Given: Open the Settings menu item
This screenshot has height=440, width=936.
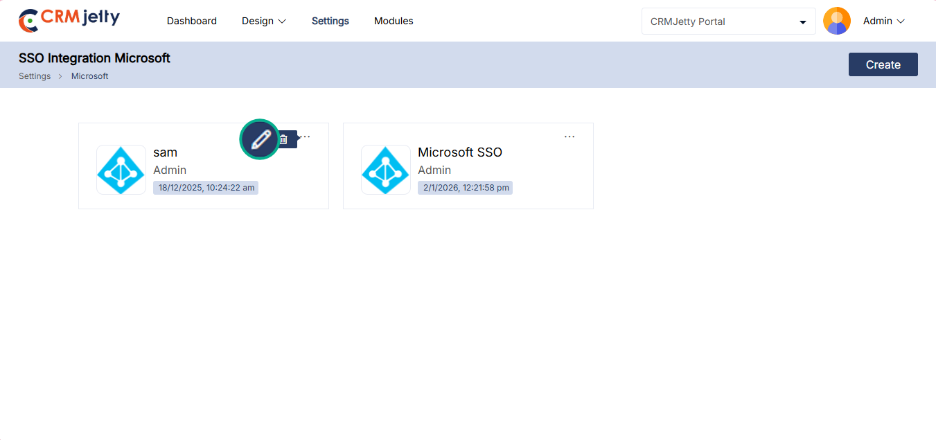Looking at the screenshot, I should click(330, 21).
